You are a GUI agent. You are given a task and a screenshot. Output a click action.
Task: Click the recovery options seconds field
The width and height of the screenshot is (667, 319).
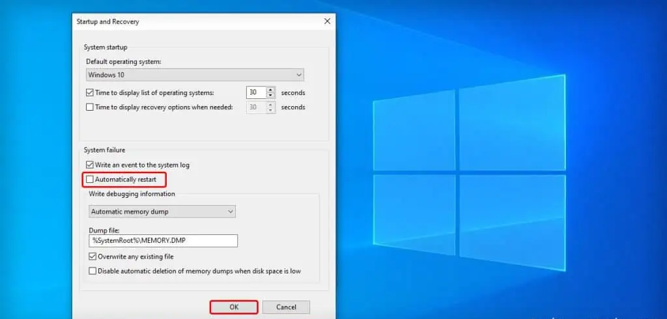coord(256,107)
